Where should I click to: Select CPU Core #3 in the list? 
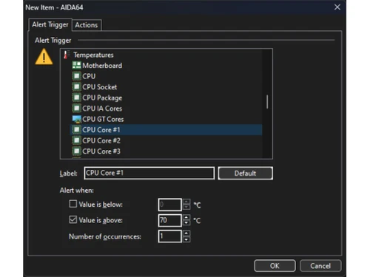(166, 151)
